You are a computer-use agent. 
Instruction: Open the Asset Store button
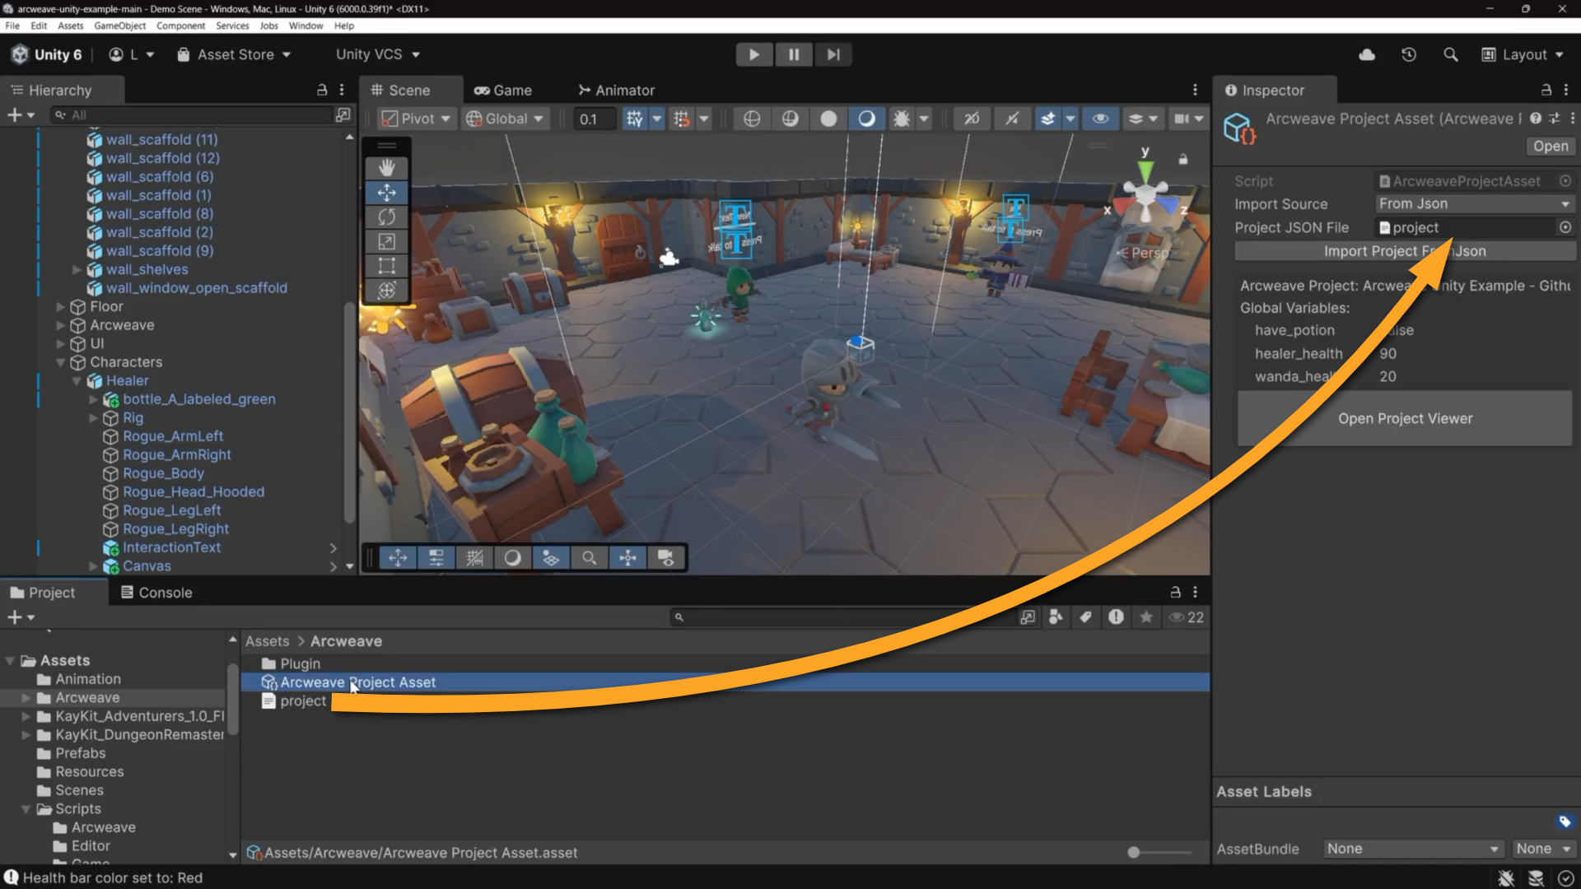(x=234, y=54)
